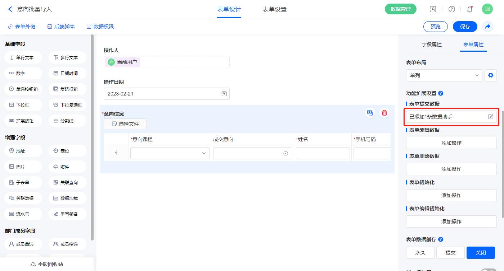This screenshot has height=271, width=504.
Task: Click the 姓名 input field in row 1
Action: [x=323, y=153]
